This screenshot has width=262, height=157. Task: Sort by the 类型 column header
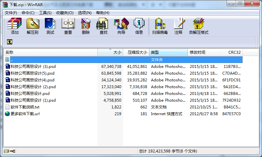[168, 52]
